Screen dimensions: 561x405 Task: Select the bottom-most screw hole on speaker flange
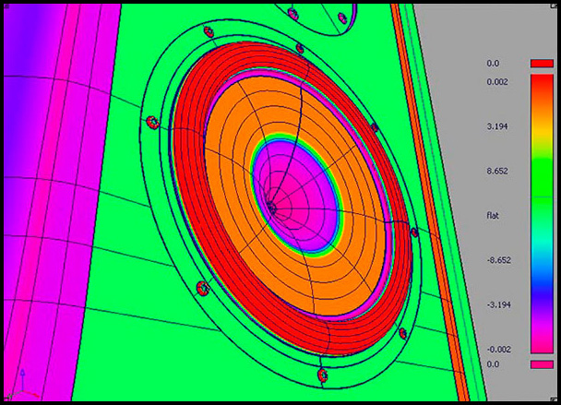[322, 375]
